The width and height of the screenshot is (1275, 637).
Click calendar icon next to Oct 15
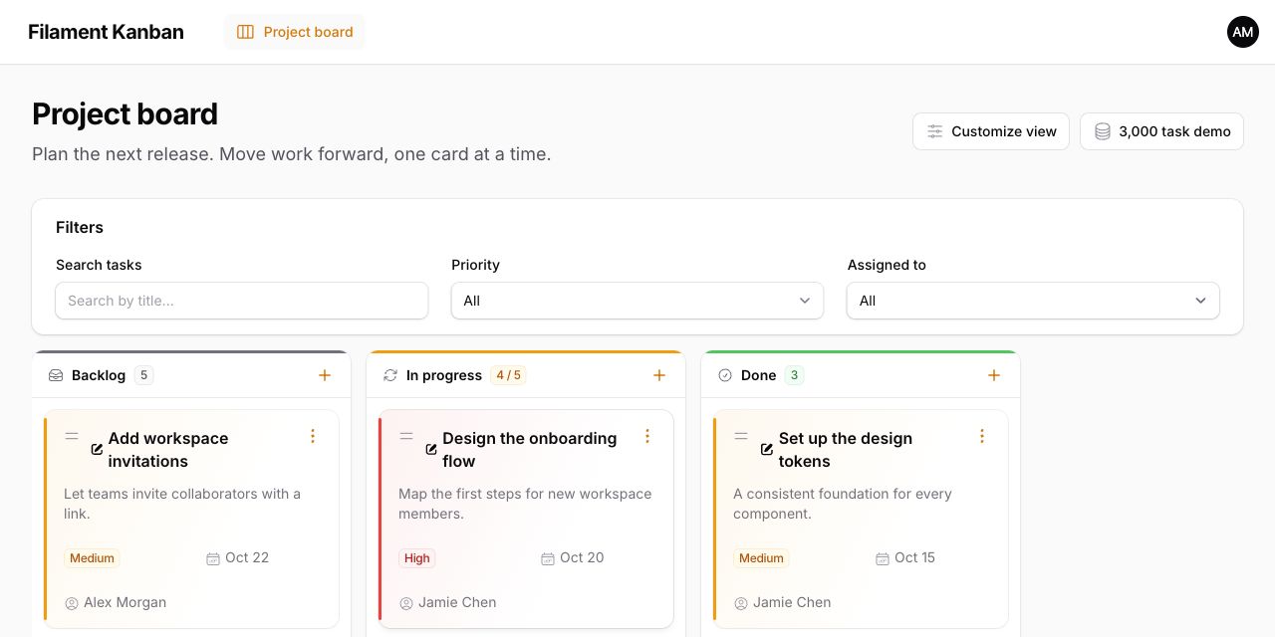(x=883, y=558)
